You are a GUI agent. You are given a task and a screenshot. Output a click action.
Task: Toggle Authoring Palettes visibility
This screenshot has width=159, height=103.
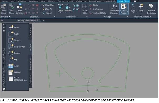click(124, 9)
